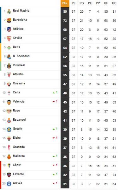Click the PG column header
This screenshot has width=118, height=190.
coord(82,3)
